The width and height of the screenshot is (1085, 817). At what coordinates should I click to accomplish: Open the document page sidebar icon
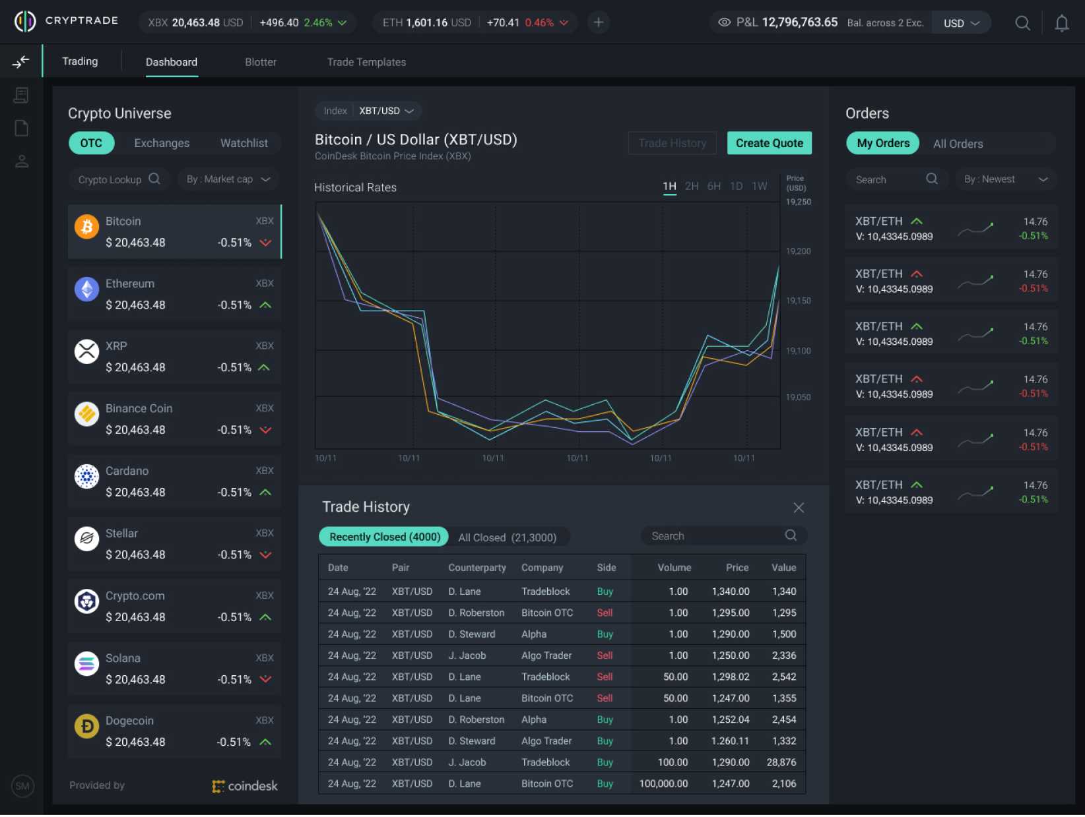[x=22, y=128]
